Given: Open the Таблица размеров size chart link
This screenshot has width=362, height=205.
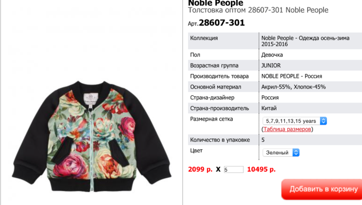Looking at the screenshot, I should 287,129.
